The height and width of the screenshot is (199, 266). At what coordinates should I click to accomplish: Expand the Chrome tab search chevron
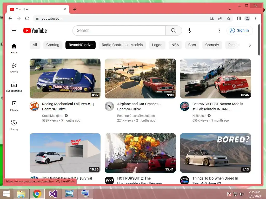click(230, 9)
